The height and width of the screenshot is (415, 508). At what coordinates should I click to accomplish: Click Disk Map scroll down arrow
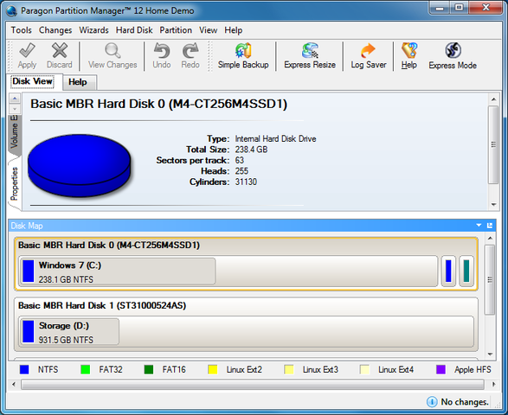(x=490, y=354)
